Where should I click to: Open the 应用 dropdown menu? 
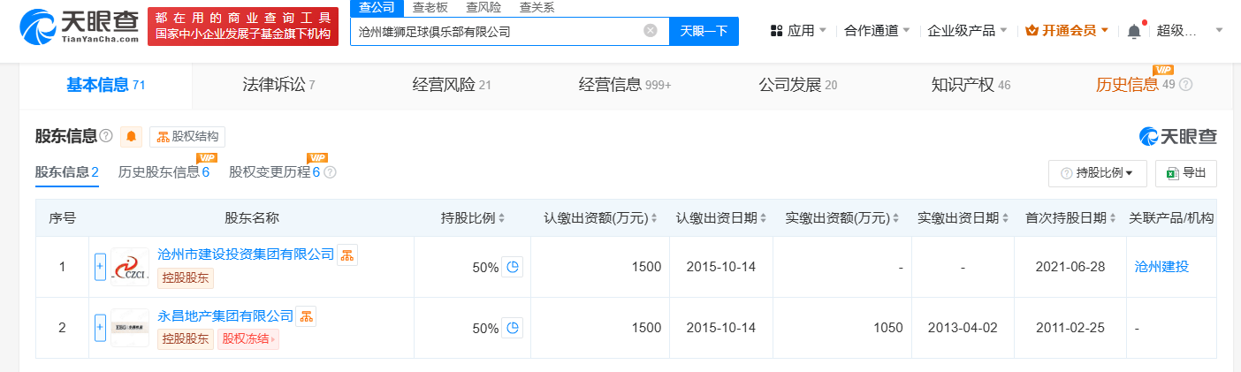[798, 31]
